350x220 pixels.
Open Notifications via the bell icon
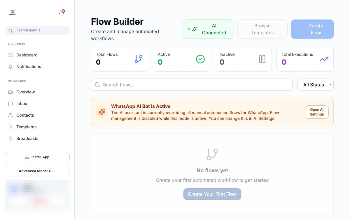point(61,13)
